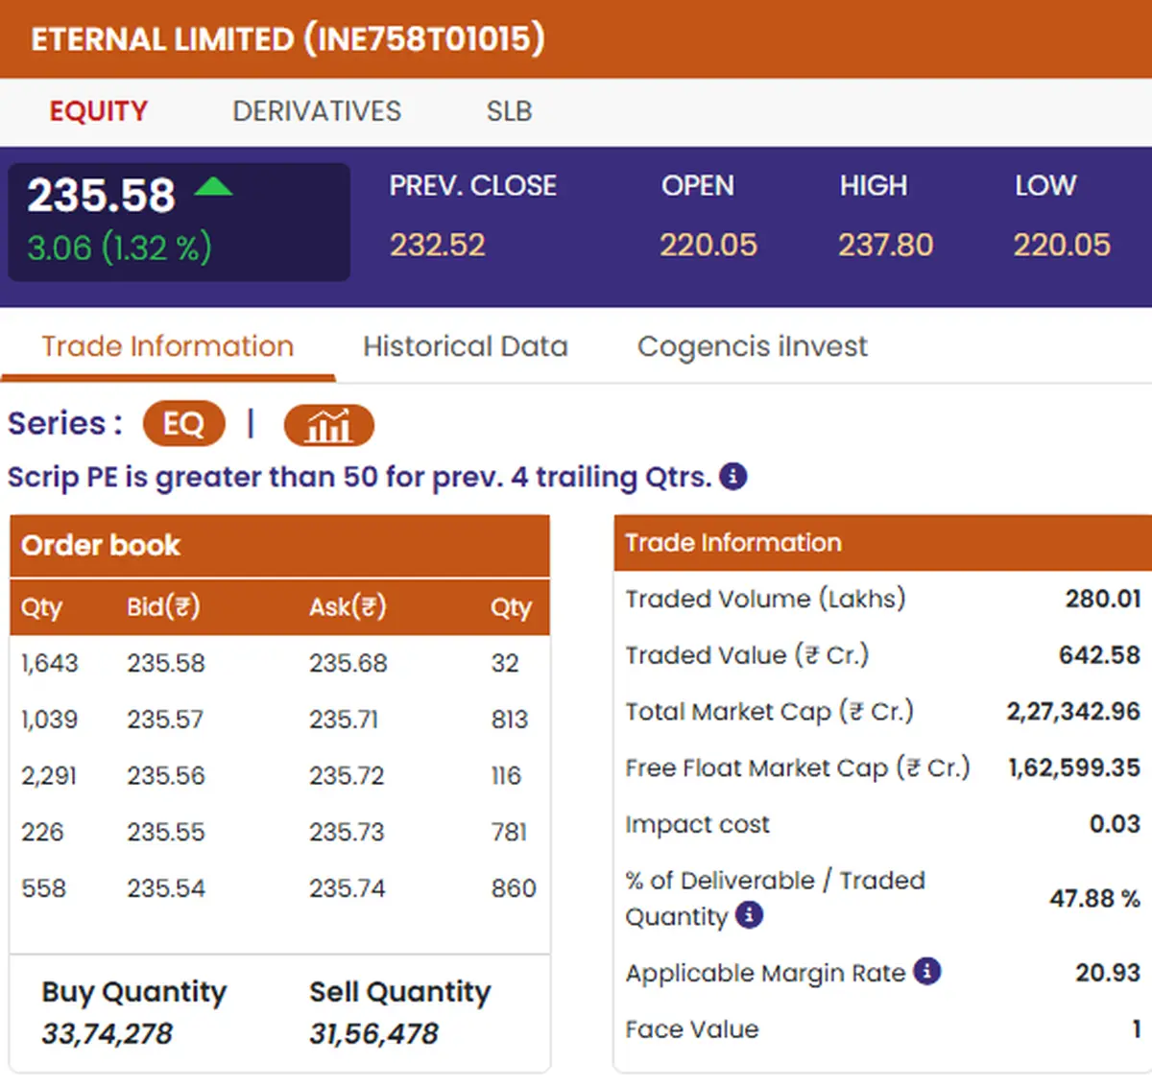1152x1086 pixels.
Task: Click the ETERNAL LIMITED (INE758T01015) title
Action: 287,39
